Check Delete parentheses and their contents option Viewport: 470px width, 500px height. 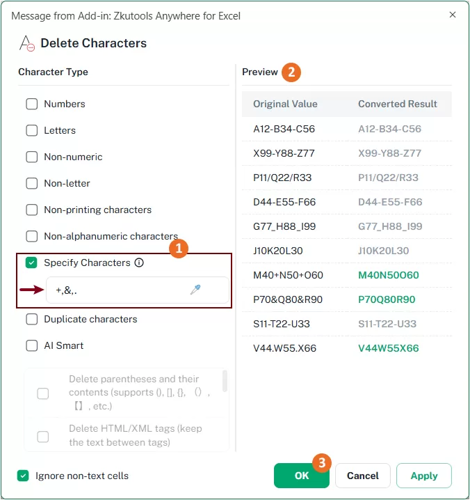point(43,393)
